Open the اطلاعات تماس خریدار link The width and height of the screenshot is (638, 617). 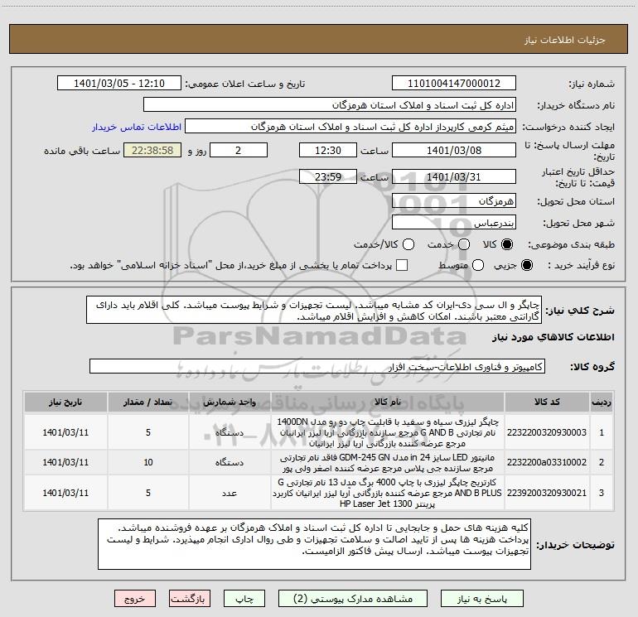click(137, 127)
